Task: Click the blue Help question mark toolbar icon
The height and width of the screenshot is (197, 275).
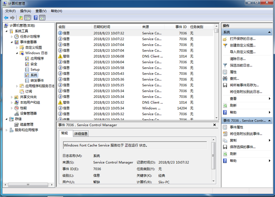Action: pyautogui.click(x=35, y=18)
